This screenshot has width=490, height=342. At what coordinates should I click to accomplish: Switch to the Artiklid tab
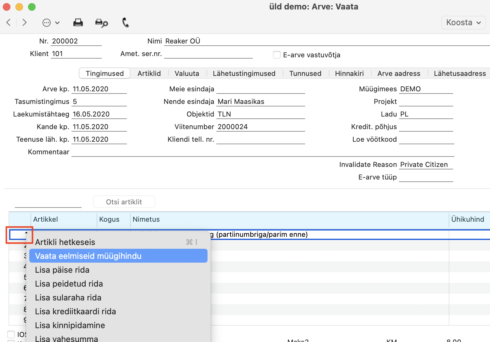149,73
